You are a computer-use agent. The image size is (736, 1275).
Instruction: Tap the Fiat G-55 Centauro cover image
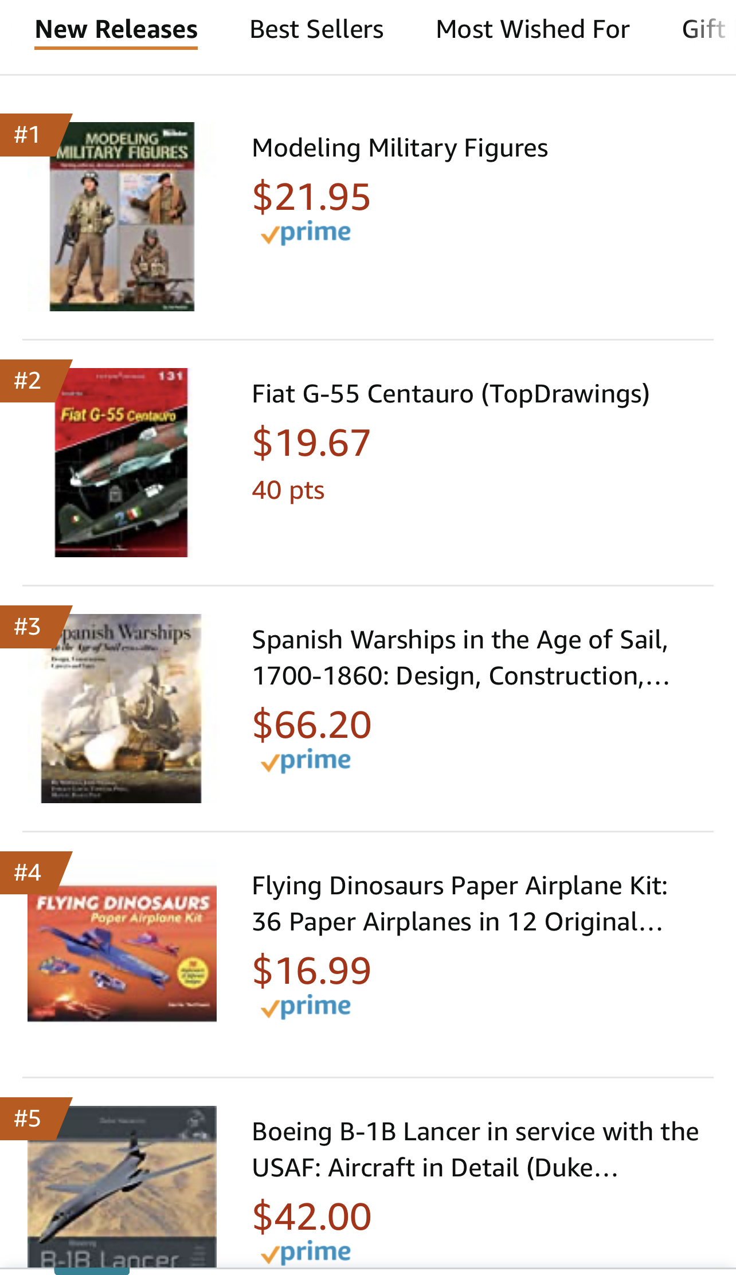121,463
